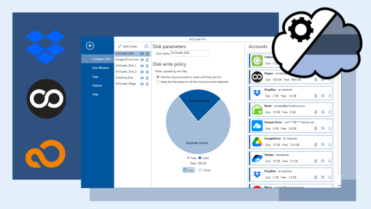Click the Disk name input field
The image size is (371, 209).
(x=190, y=53)
